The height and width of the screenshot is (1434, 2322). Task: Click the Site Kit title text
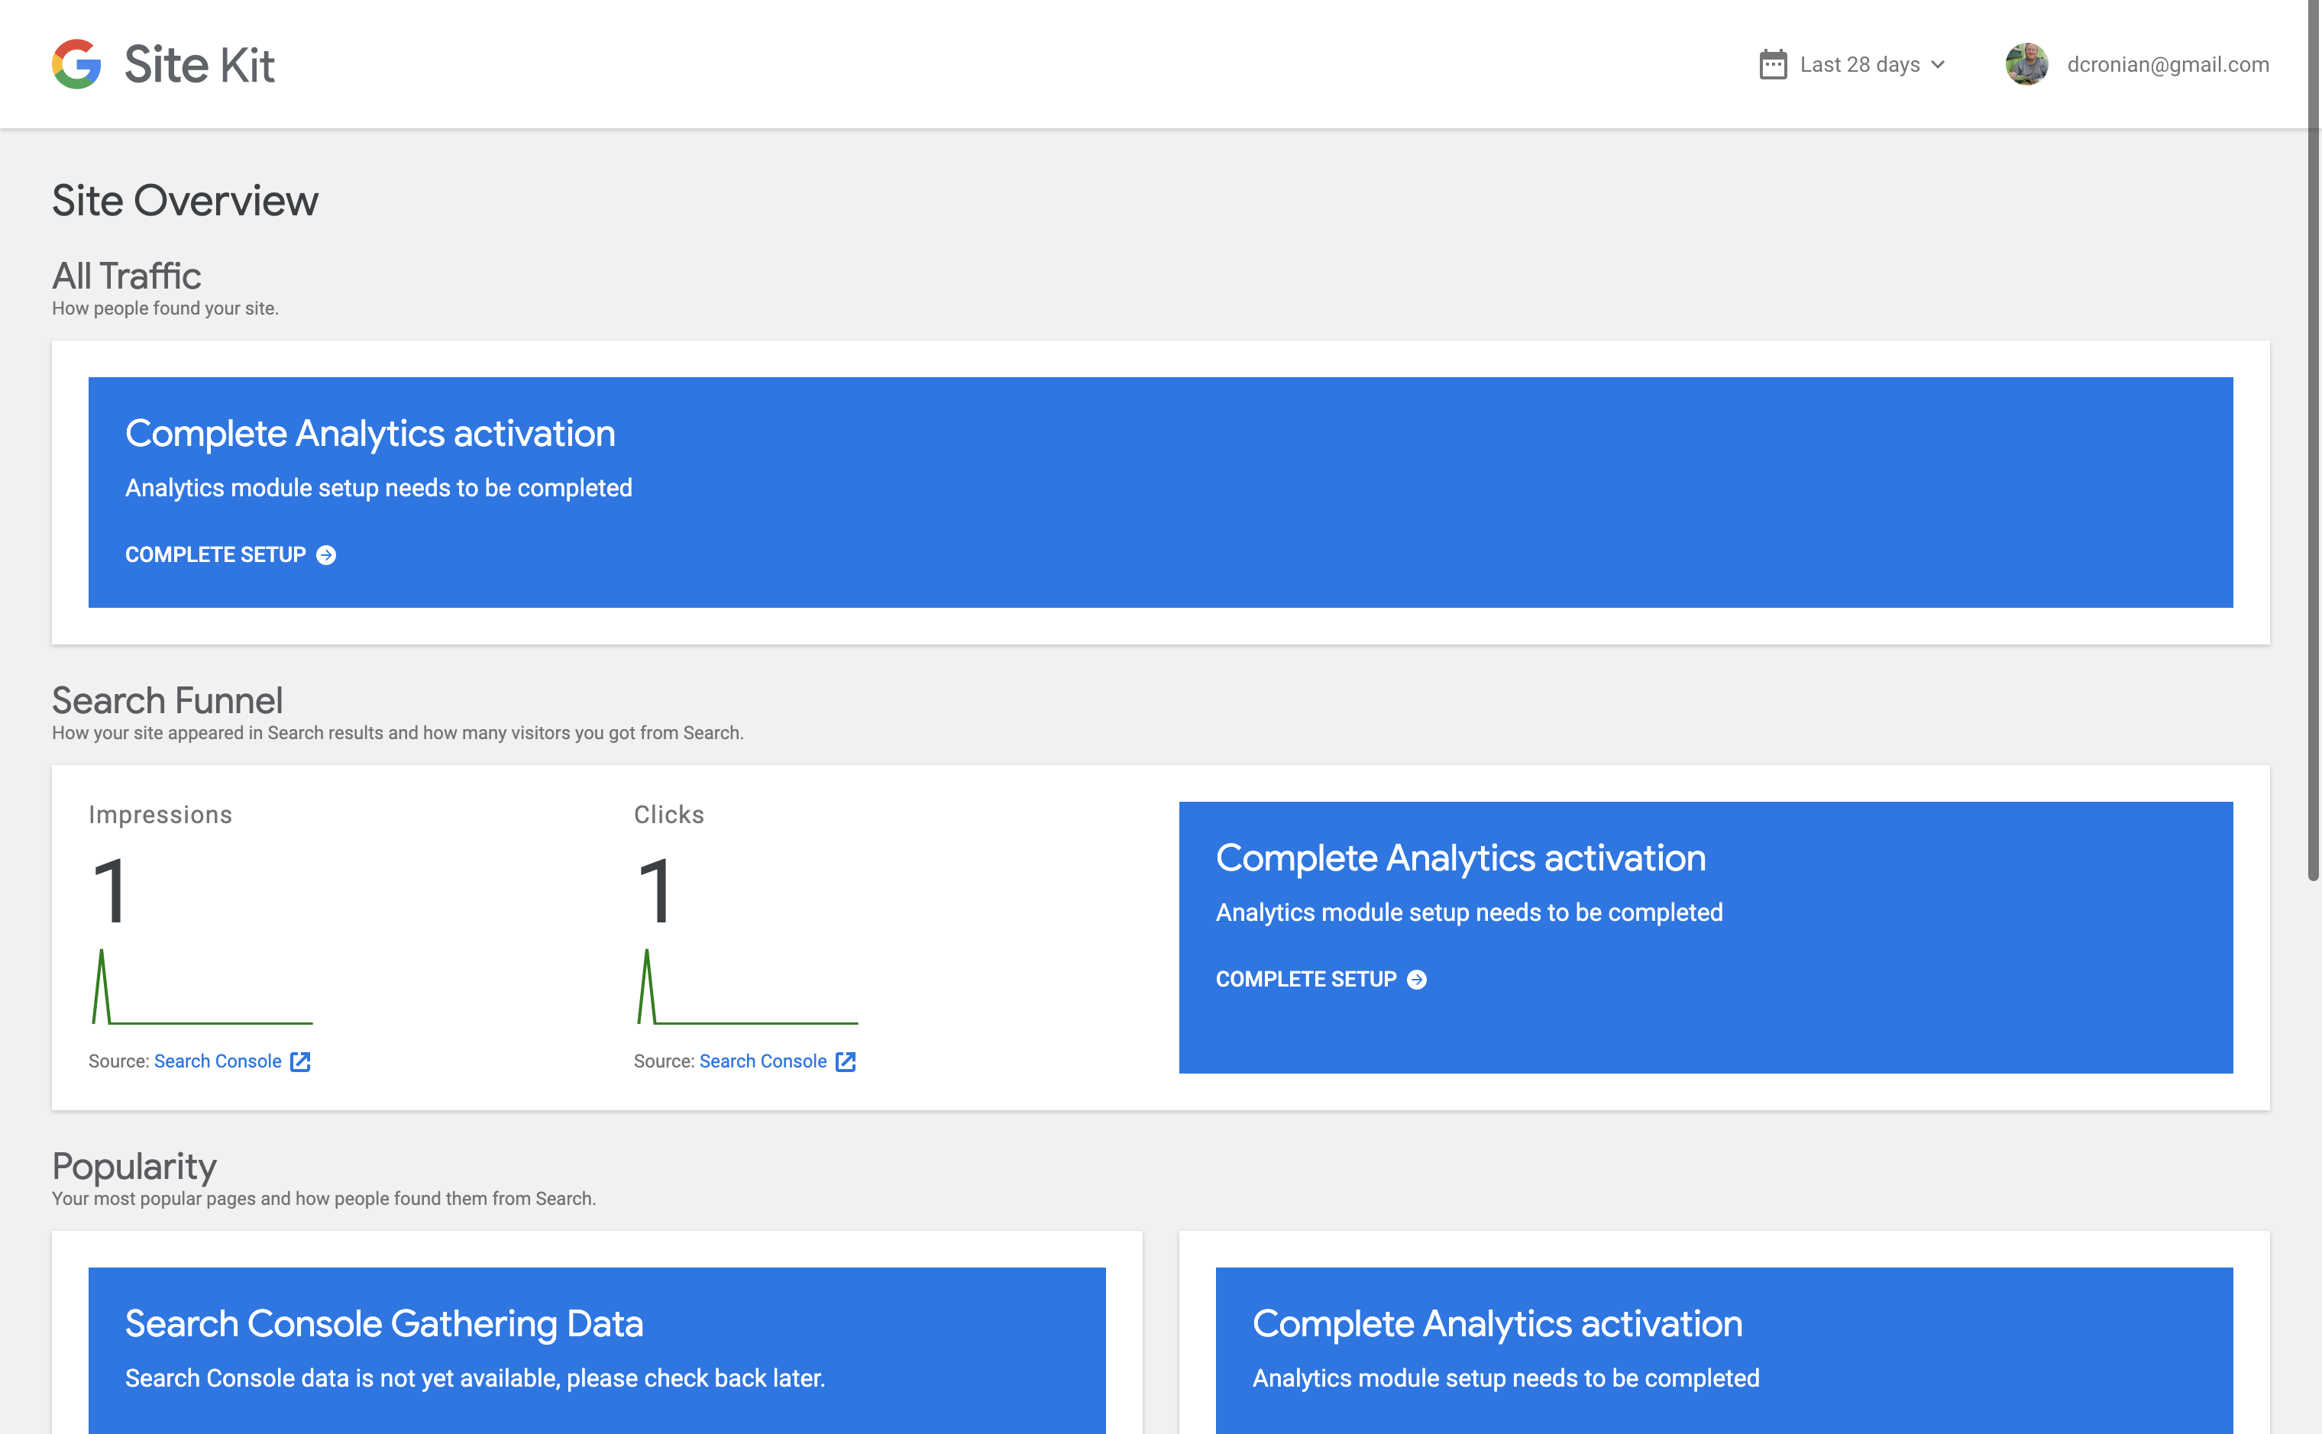199,64
